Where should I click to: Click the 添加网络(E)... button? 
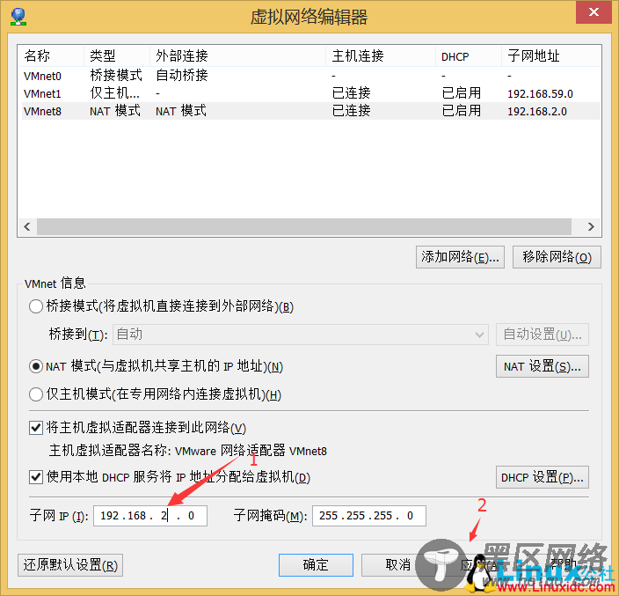pos(460,257)
